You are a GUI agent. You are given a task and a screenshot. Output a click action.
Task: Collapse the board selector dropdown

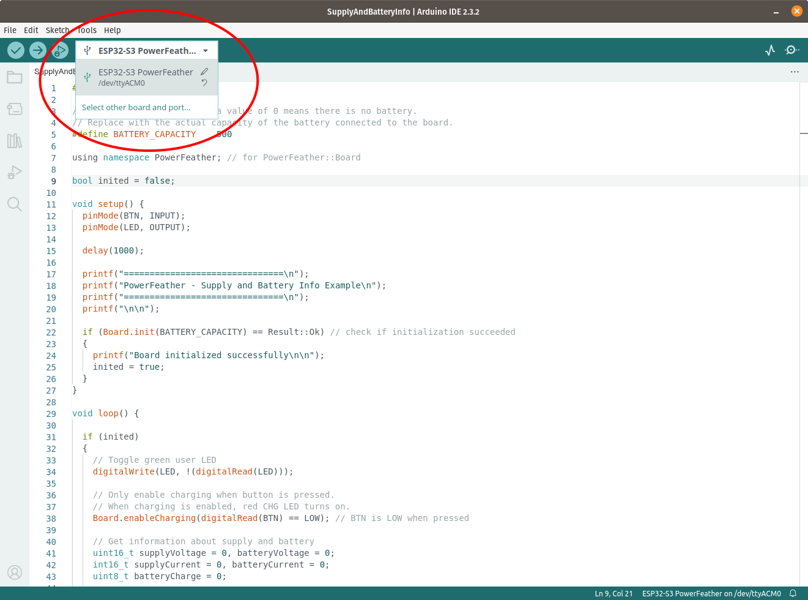(x=206, y=51)
